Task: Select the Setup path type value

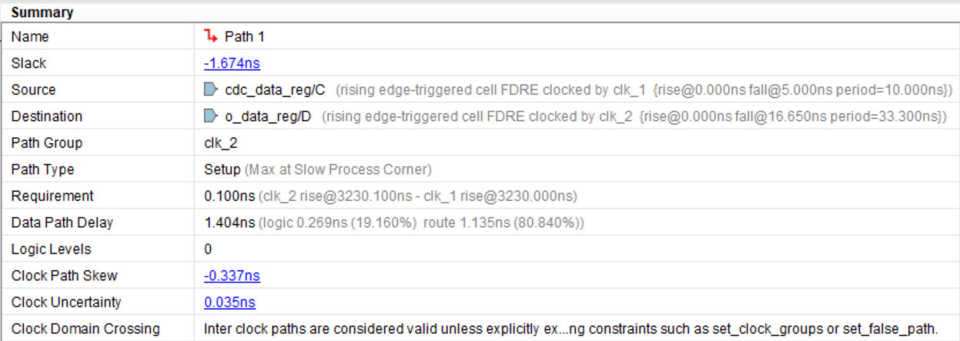Action: pyautogui.click(x=221, y=169)
